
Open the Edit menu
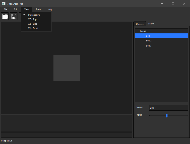(16, 9)
